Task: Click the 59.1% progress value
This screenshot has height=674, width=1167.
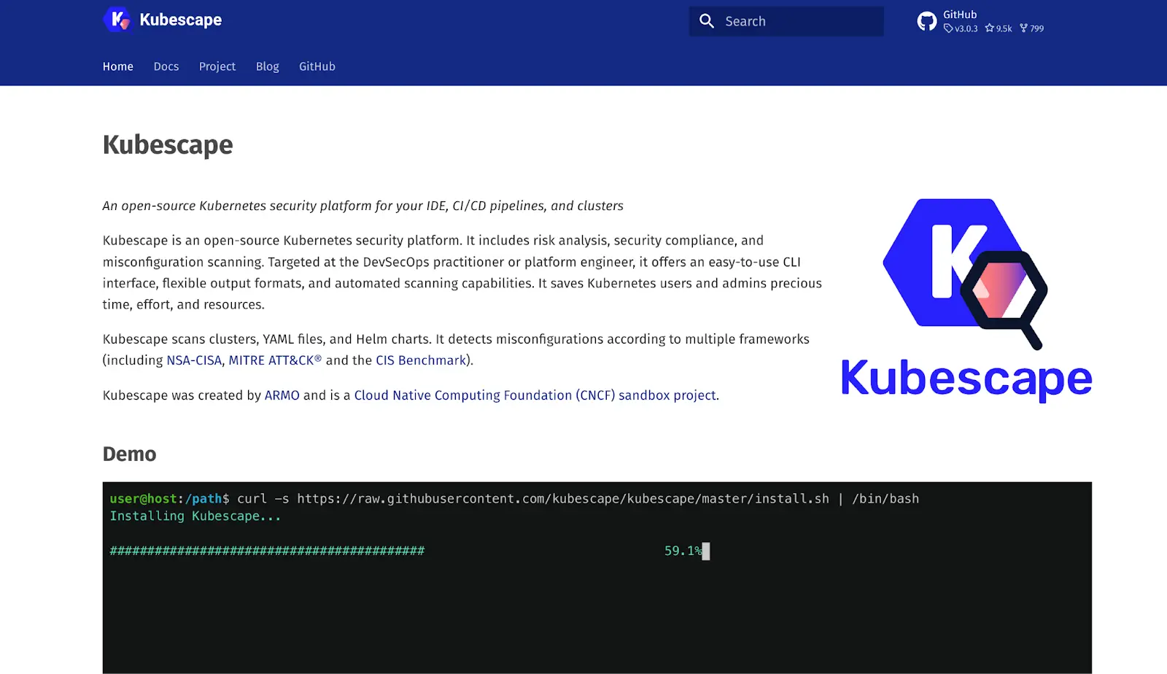Action: click(x=683, y=551)
